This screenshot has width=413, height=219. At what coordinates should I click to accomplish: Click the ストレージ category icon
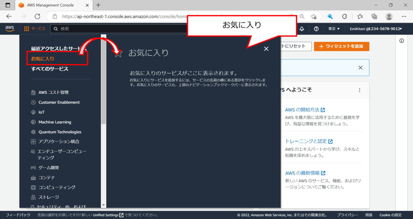pyautogui.click(x=33, y=197)
